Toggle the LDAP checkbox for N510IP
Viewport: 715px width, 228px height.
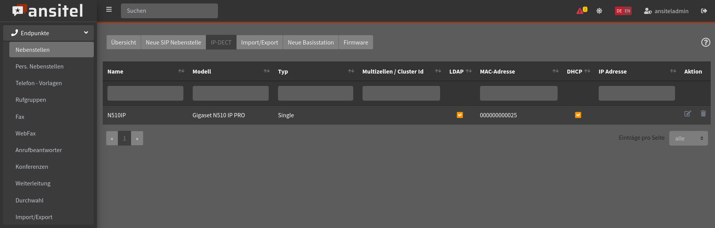[x=460, y=115]
